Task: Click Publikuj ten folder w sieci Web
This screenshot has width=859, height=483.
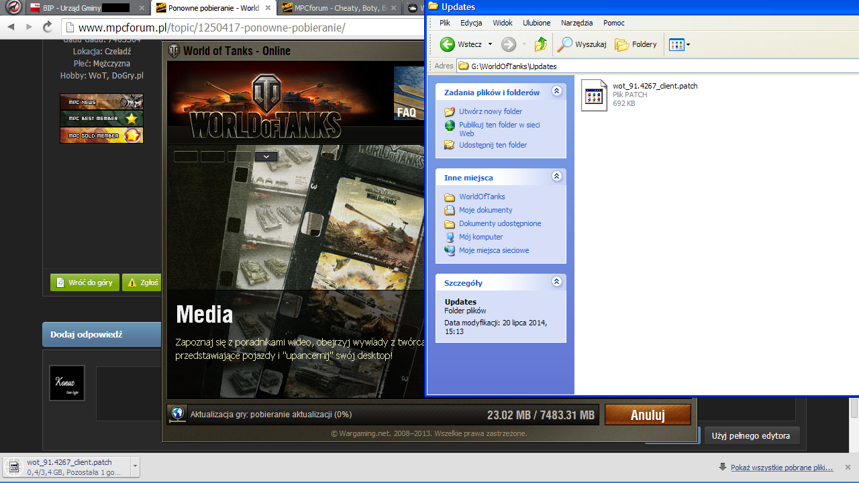Action: pos(499,129)
